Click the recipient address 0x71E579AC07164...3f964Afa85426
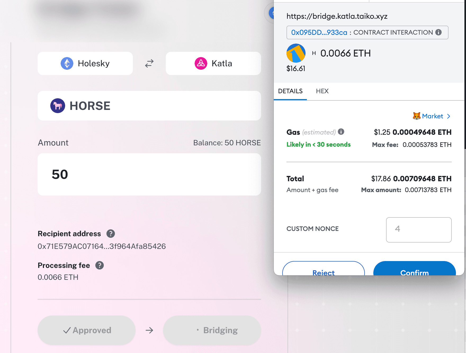This screenshot has width=466, height=353. click(x=102, y=246)
